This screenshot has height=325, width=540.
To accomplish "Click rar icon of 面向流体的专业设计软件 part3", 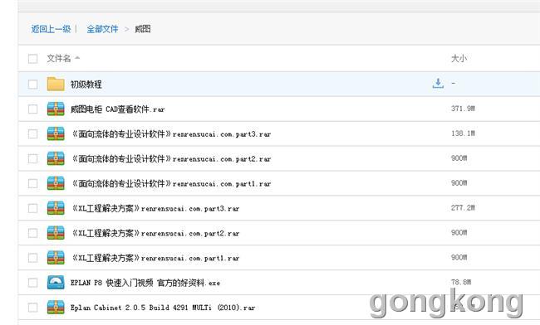I will pos(56,133).
